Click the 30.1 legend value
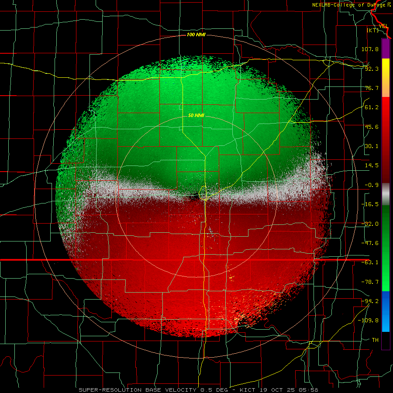Viewport: 393px width, 393px height. tap(372, 146)
